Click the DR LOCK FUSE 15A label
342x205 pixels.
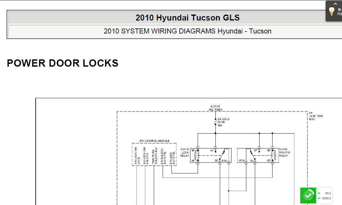click(x=224, y=122)
